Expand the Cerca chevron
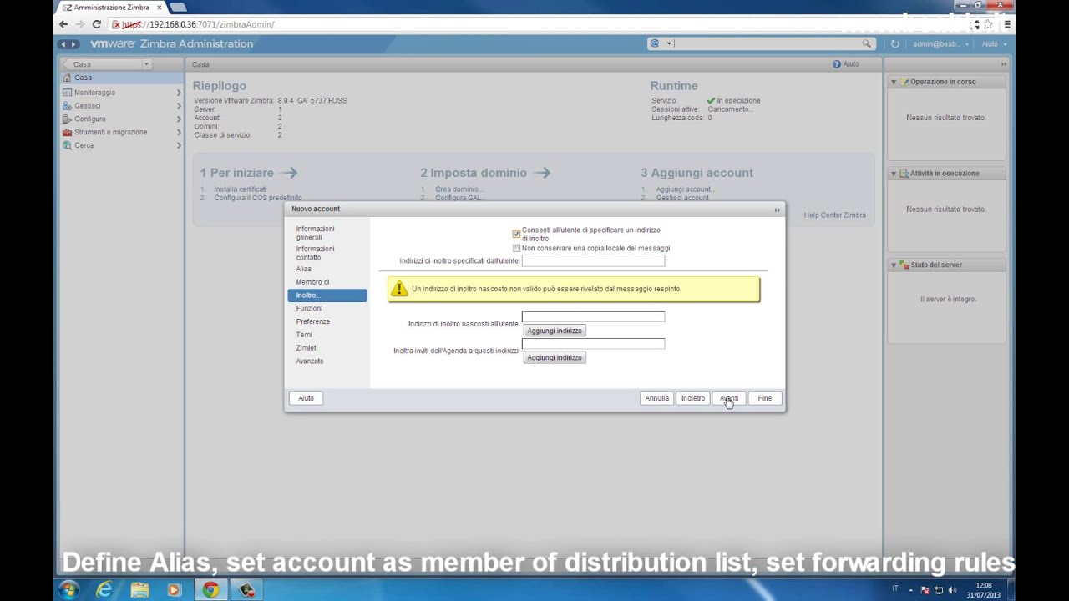 pos(179,145)
